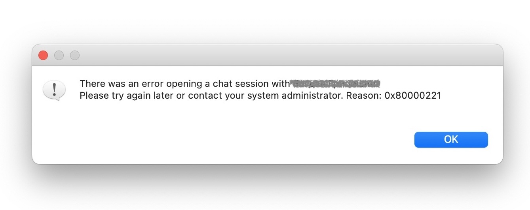The width and height of the screenshot is (530, 210).
Task: Click the exclamation speech bubble alert icon
Action: [x=54, y=90]
